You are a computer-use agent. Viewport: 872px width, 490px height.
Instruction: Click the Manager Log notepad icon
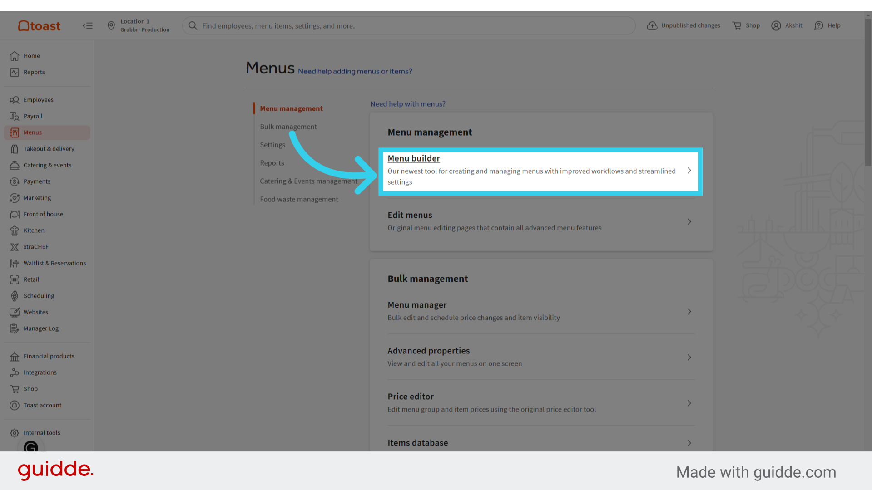15,328
